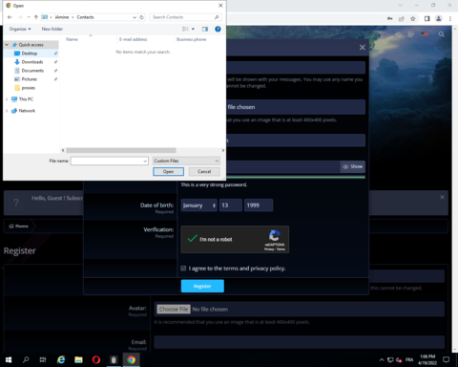Open Chrome three-dot menu

pyautogui.click(x=450, y=19)
